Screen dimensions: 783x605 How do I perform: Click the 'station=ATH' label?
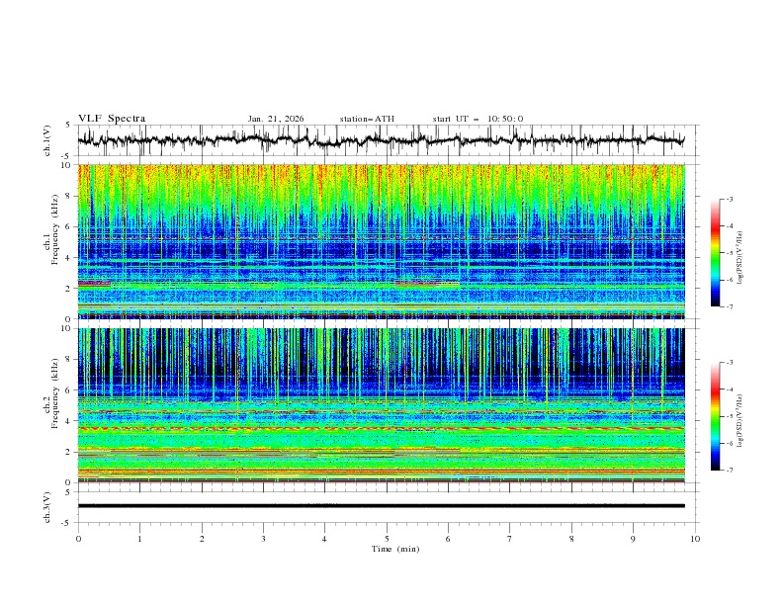click(x=367, y=119)
